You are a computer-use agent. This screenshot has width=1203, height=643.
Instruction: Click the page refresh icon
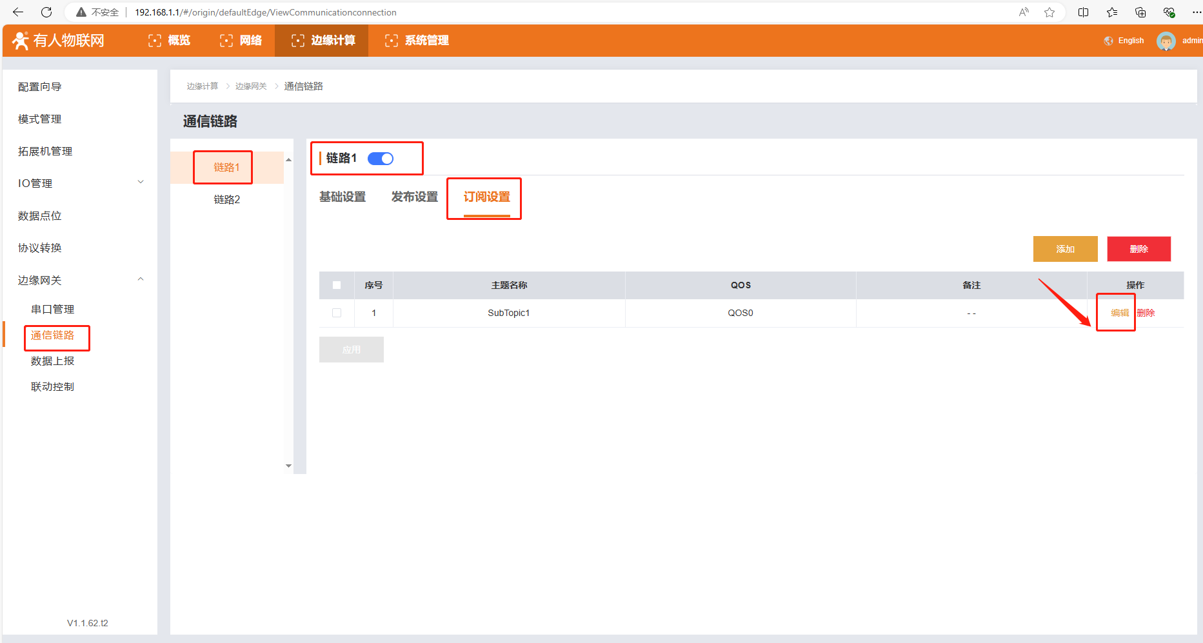point(46,12)
